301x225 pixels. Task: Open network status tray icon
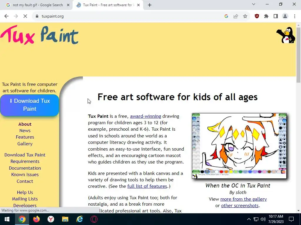(256, 219)
